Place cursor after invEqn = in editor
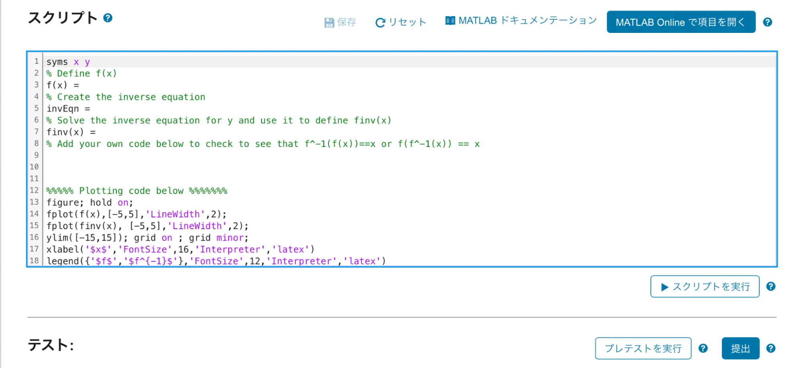Image resolution: width=802 pixels, height=368 pixels. (x=91, y=109)
